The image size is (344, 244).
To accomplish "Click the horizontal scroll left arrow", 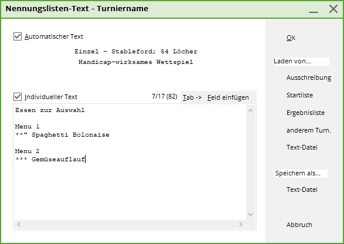I will [x=19, y=224].
